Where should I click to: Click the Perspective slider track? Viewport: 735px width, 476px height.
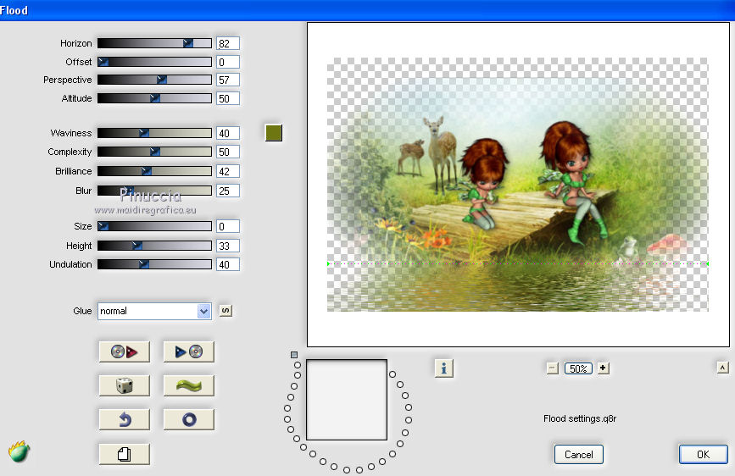[x=154, y=80]
